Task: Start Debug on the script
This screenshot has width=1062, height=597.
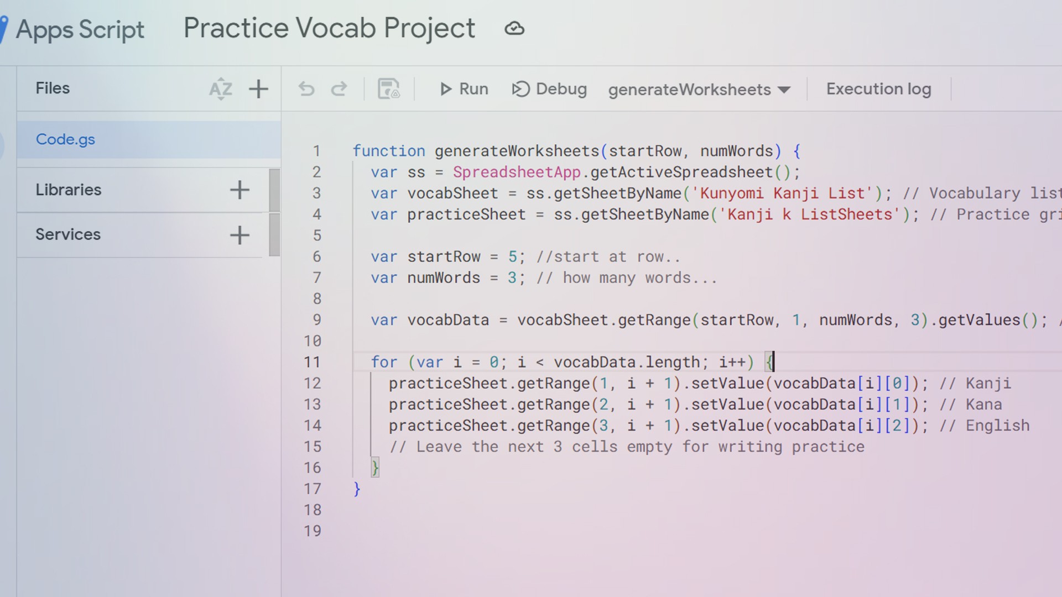Action: tap(549, 89)
